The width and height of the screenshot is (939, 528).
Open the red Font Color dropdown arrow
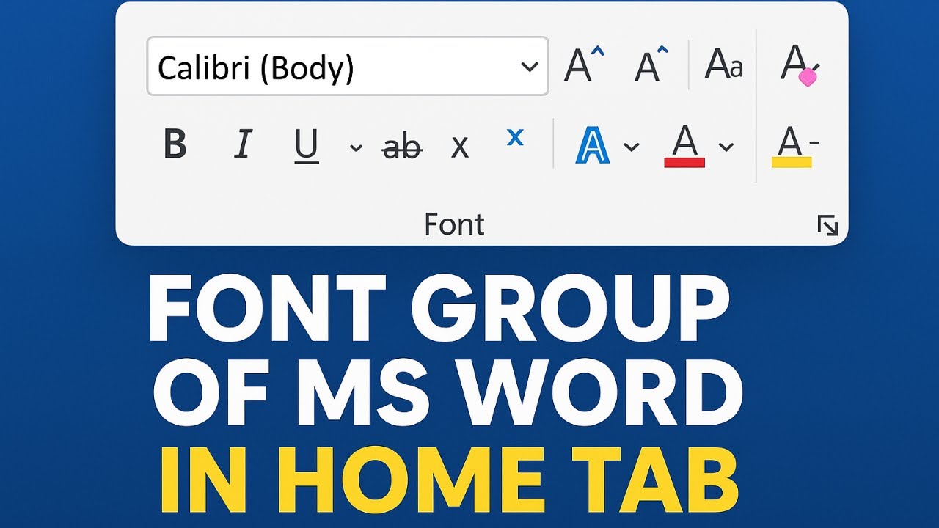[x=726, y=147]
